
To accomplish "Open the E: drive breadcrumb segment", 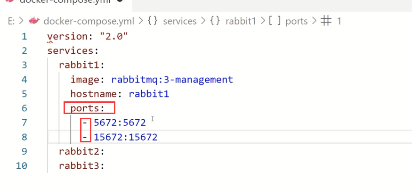I will (11, 21).
